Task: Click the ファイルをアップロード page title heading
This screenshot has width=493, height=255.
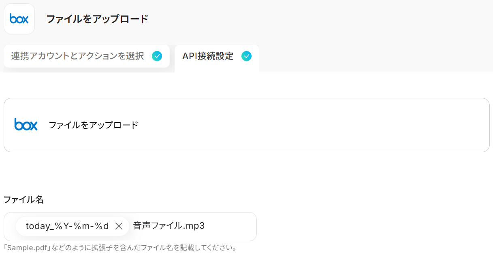Action: click(97, 19)
